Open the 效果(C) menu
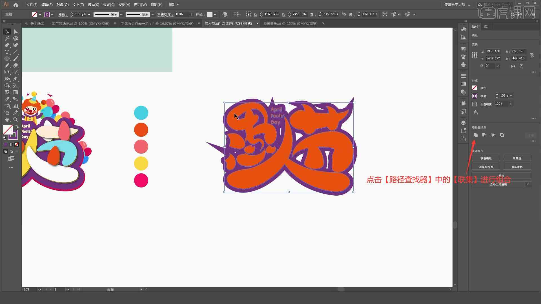 coord(109,5)
